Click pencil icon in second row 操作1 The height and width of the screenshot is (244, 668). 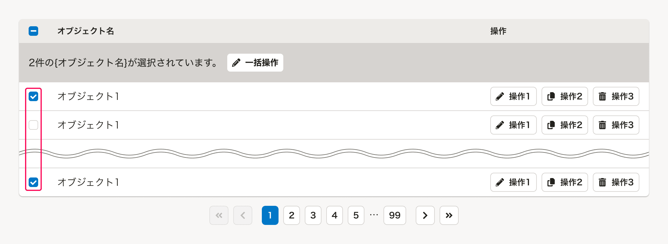500,125
